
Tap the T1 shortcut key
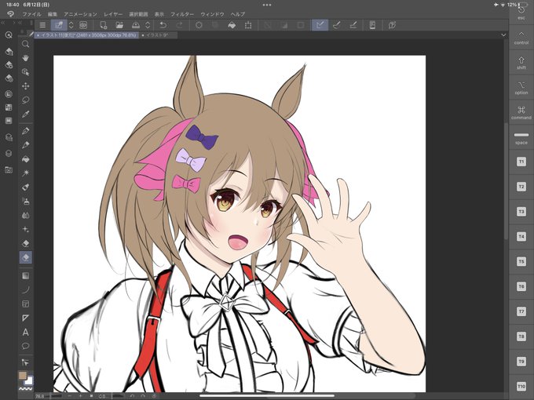pos(521,162)
